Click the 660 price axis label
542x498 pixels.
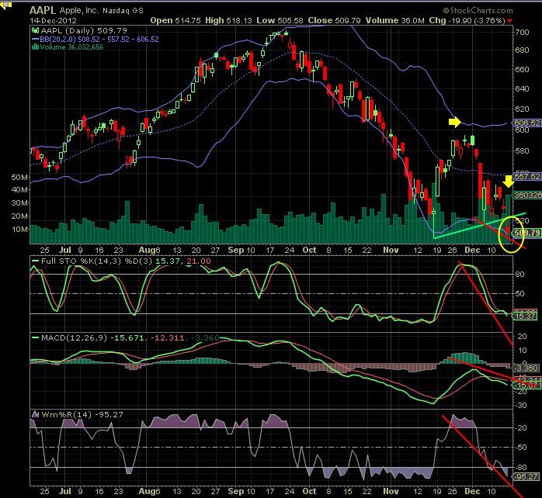click(522, 69)
